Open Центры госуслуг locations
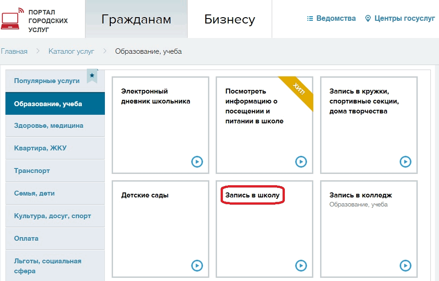Screen dimensions: 439x281 400,19
